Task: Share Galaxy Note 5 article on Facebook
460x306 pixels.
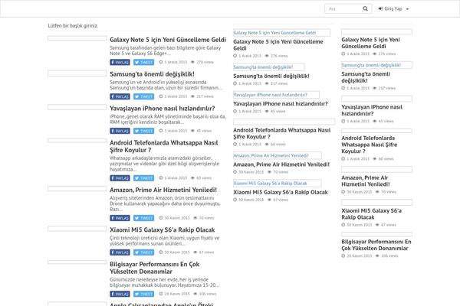Action: 120,63
